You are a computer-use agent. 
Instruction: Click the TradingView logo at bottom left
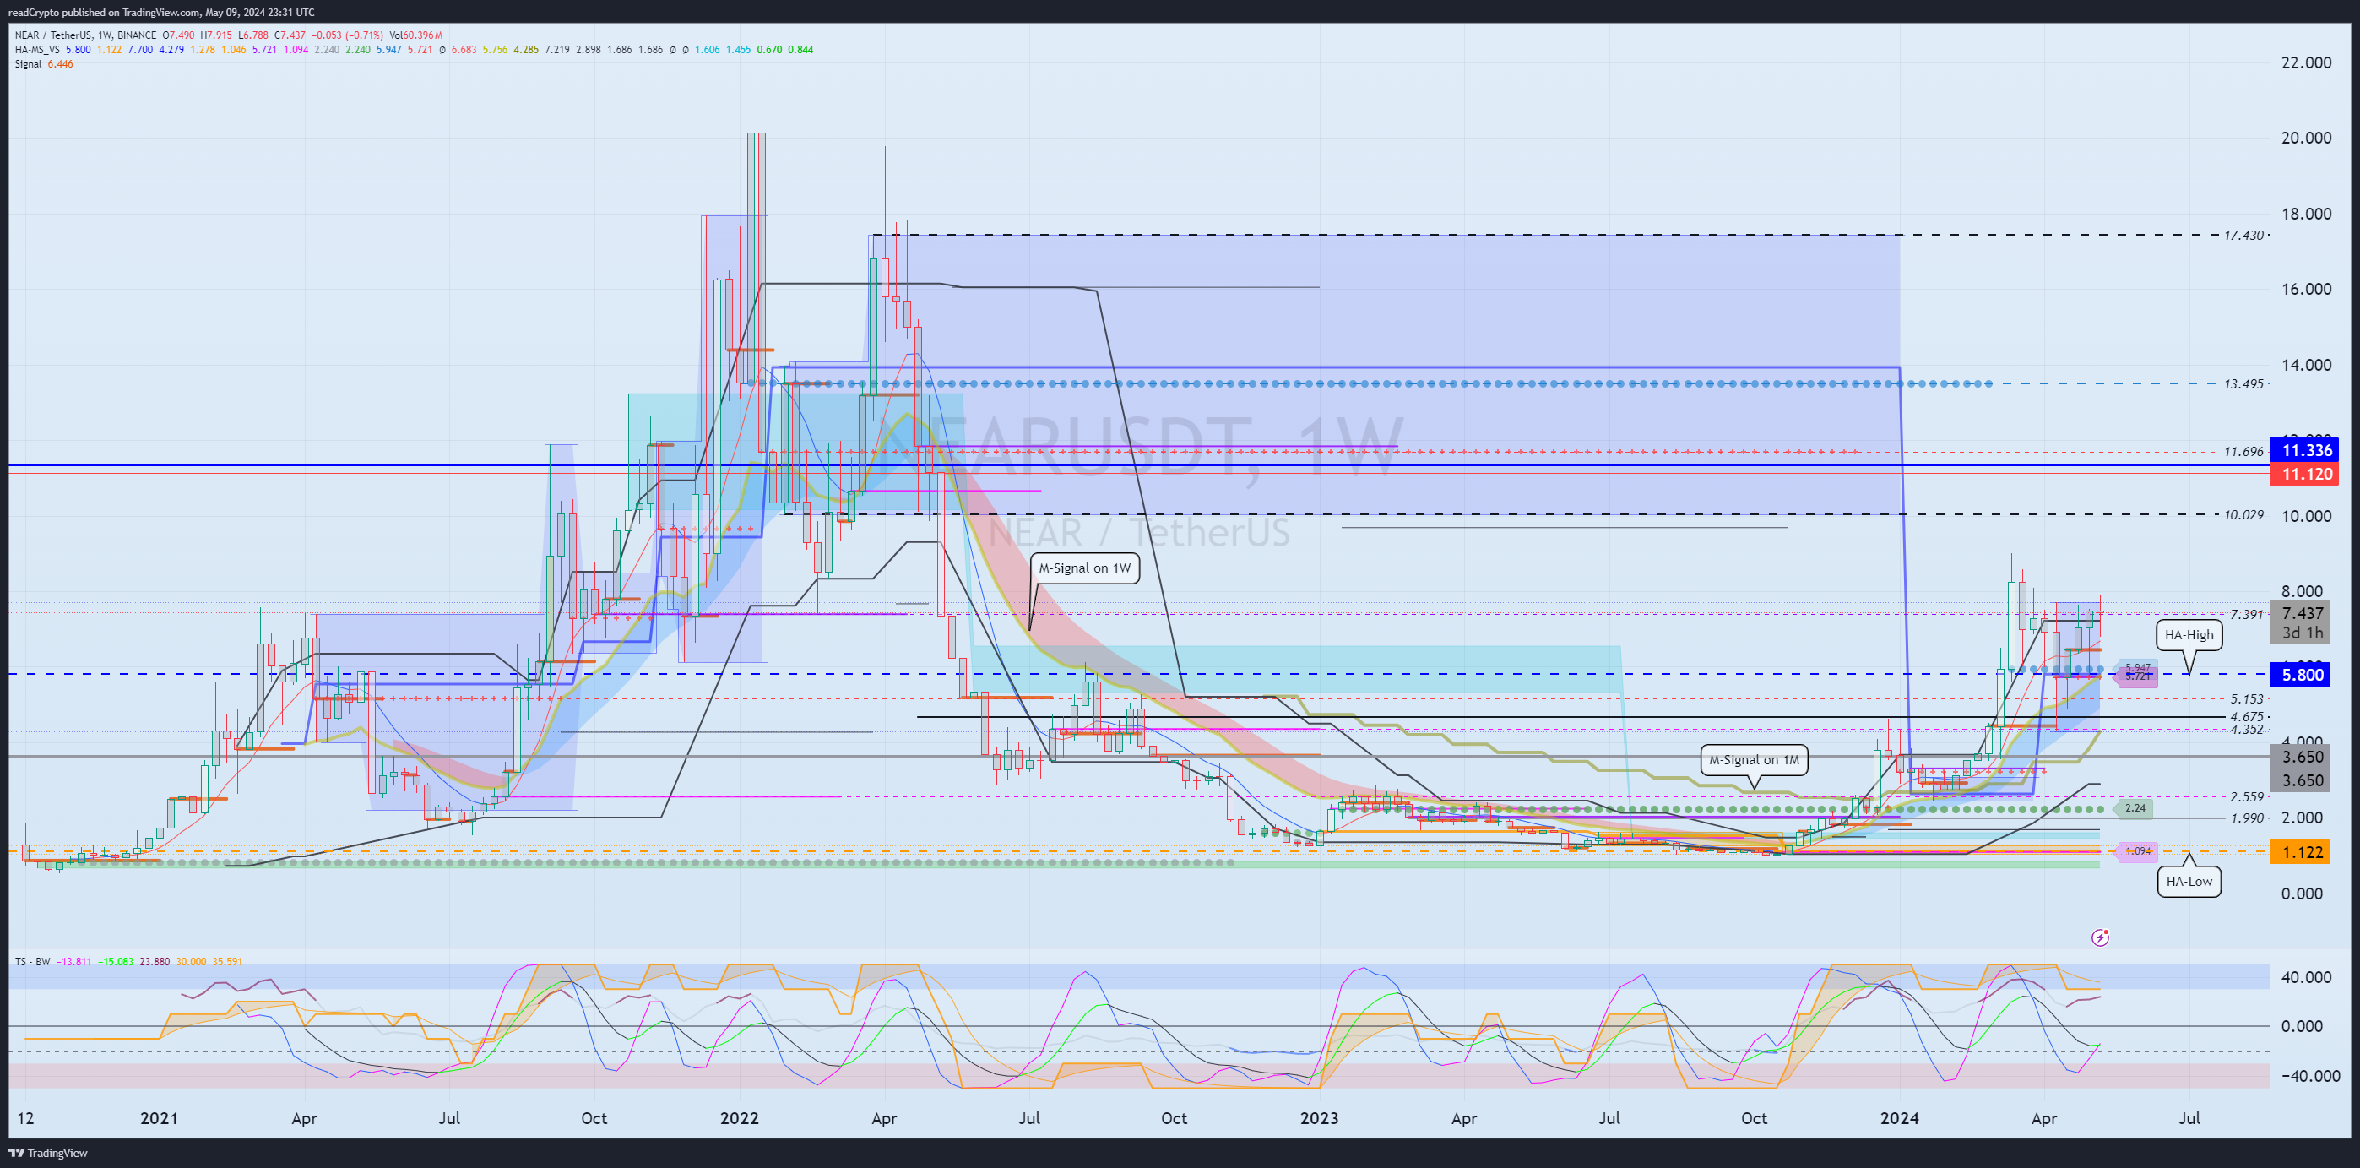point(49,1153)
